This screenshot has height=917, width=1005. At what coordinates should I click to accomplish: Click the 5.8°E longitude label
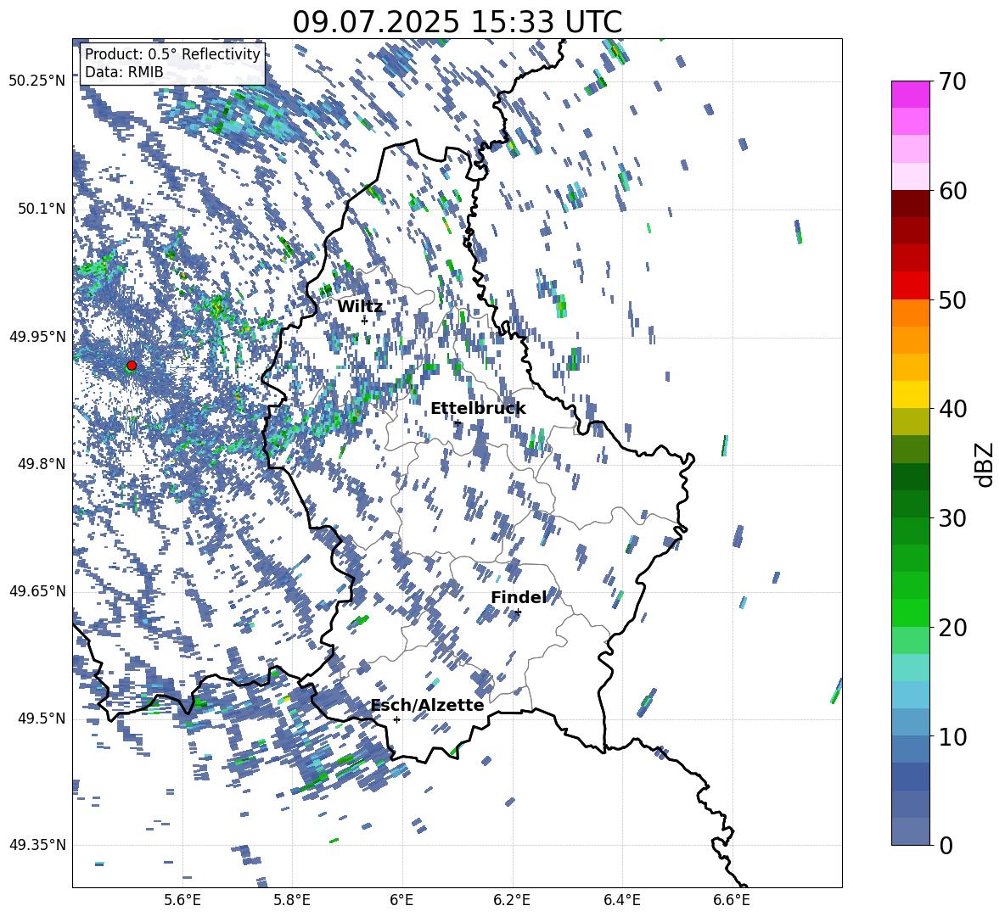(x=292, y=900)
